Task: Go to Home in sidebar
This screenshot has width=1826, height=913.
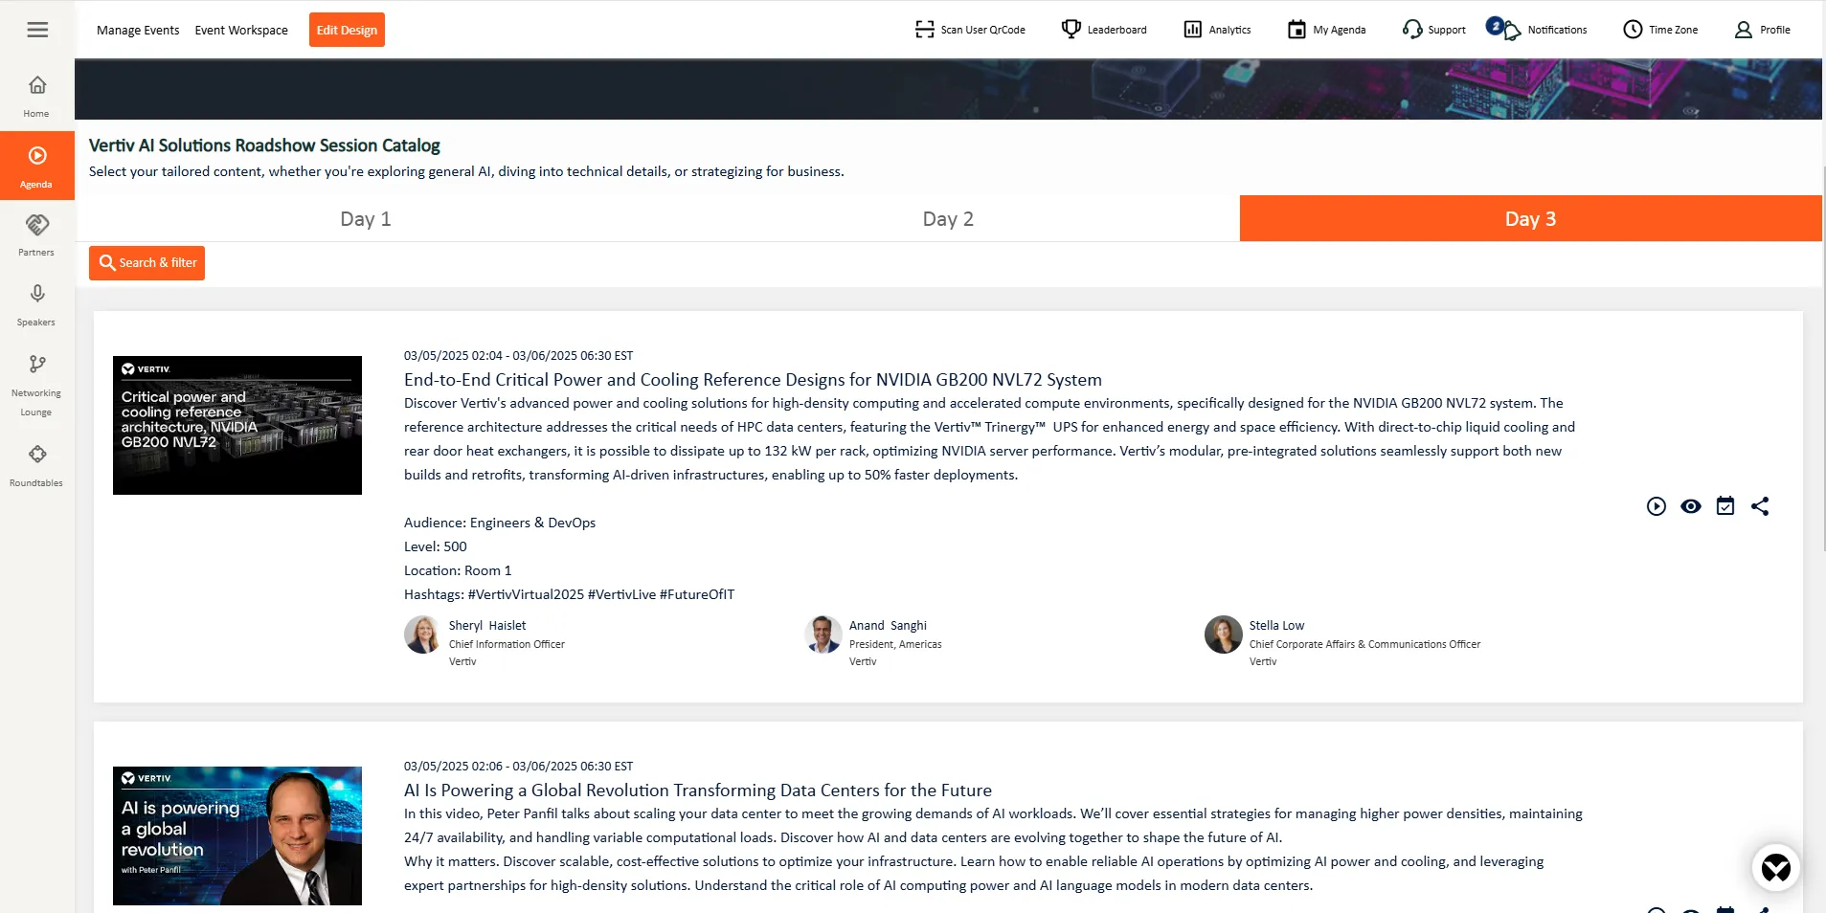Action: pos(37,96)
